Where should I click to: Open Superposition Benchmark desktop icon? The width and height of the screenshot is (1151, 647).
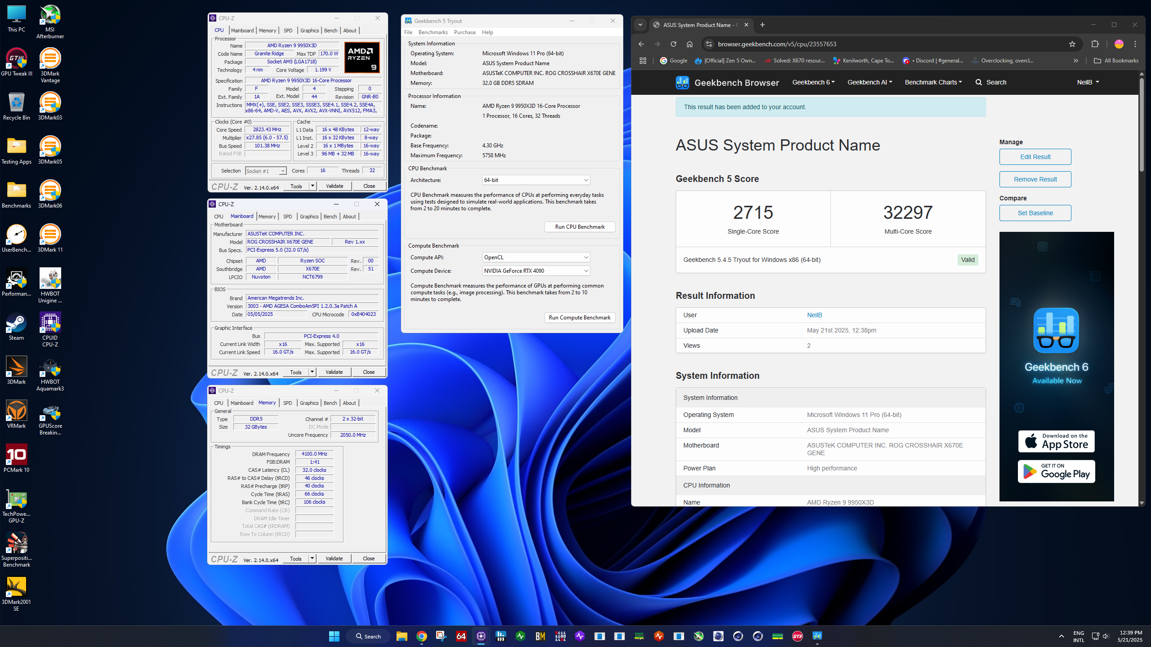click(17, 550)
